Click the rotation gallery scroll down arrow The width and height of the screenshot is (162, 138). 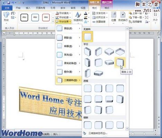click(127, 128)
